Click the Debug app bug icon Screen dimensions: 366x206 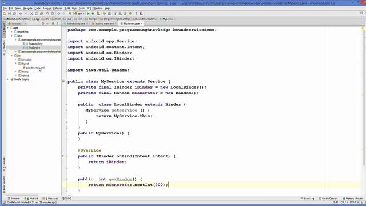[93, 14]
